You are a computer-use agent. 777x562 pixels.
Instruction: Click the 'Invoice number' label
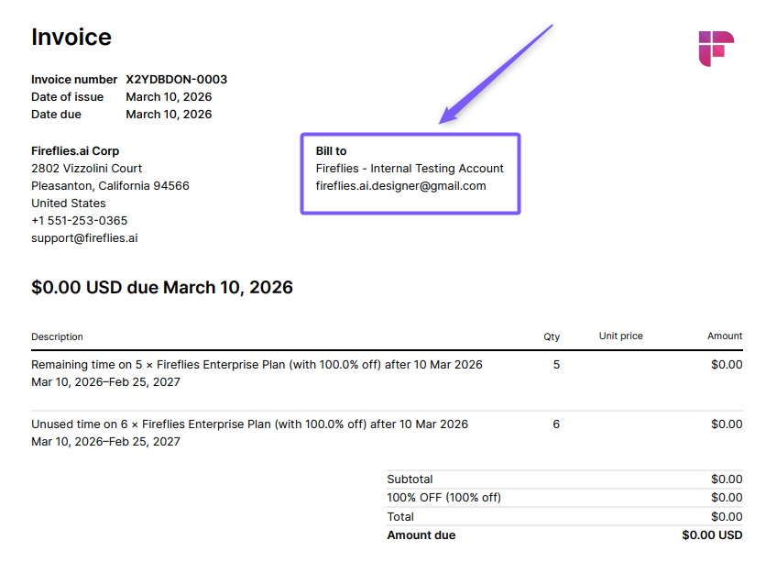tap(74, 80)
